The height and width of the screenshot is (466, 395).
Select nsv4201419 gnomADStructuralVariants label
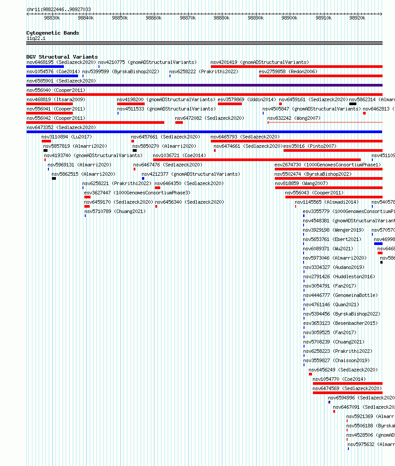260,62
